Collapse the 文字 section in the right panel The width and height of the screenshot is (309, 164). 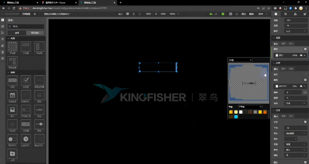click(274, 110)
